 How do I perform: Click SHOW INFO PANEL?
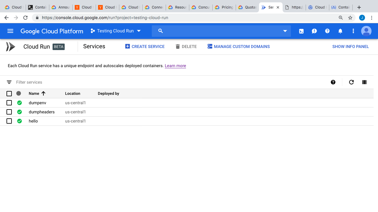(351, 47)
